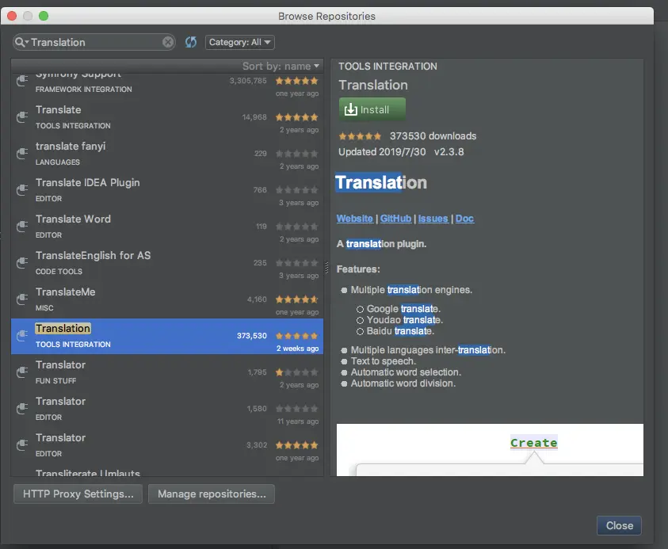The height and width of the screenshot is (549, 668).
Task: Click the panel splitter handle
Action: point(326,268)
